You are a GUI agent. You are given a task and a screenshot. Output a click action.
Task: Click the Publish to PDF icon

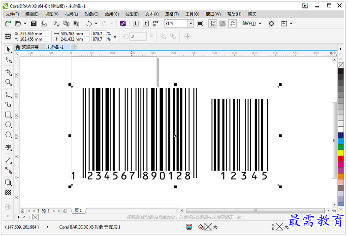point(156,23)
